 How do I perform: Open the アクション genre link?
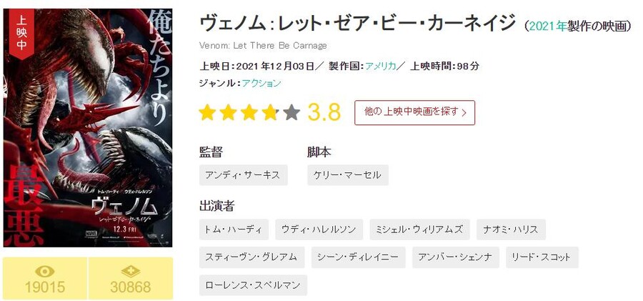click(x=261, y=83)
